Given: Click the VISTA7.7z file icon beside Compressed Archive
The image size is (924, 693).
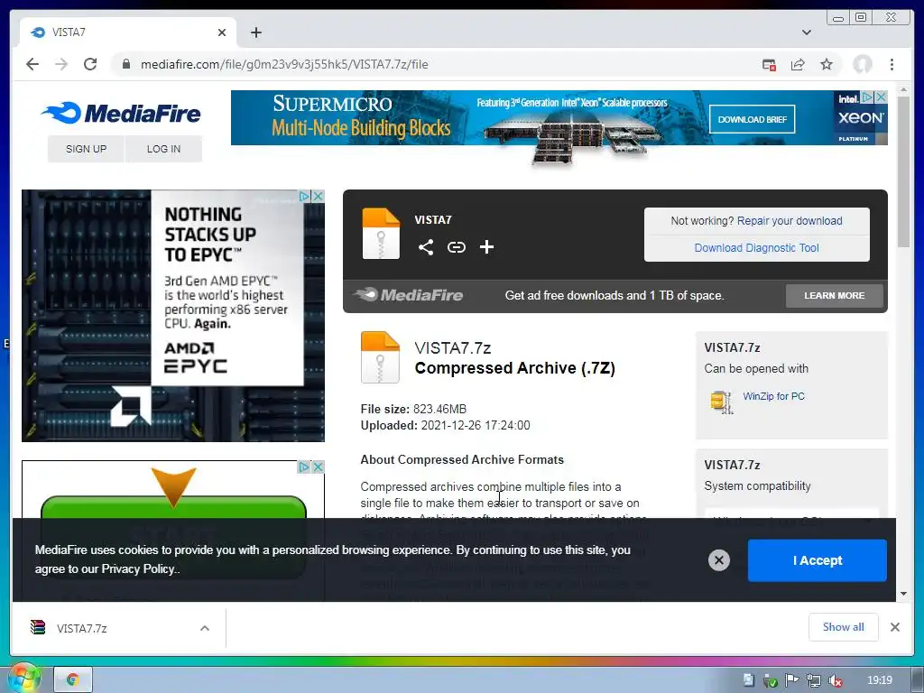Looking at the screenshot, I should point(380,357).
